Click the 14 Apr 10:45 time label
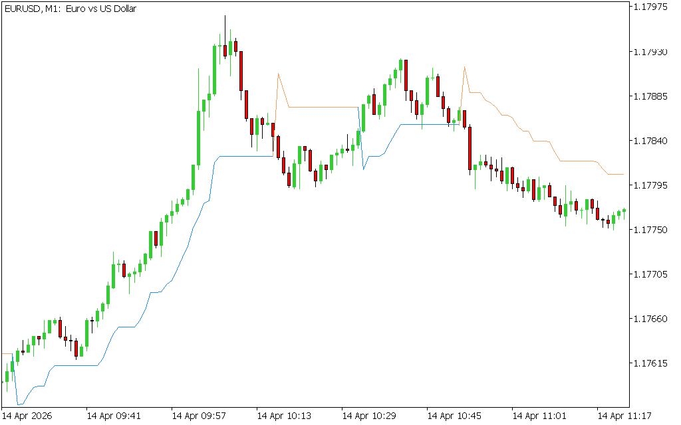Image resolution: width=681 pixels, height=425 pixels. tap(454, 416)
